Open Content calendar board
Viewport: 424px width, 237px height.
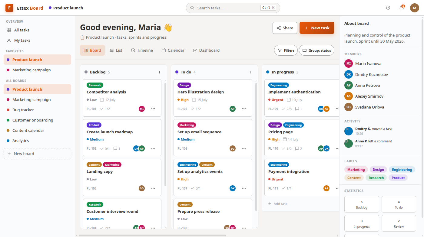point(38,130)
